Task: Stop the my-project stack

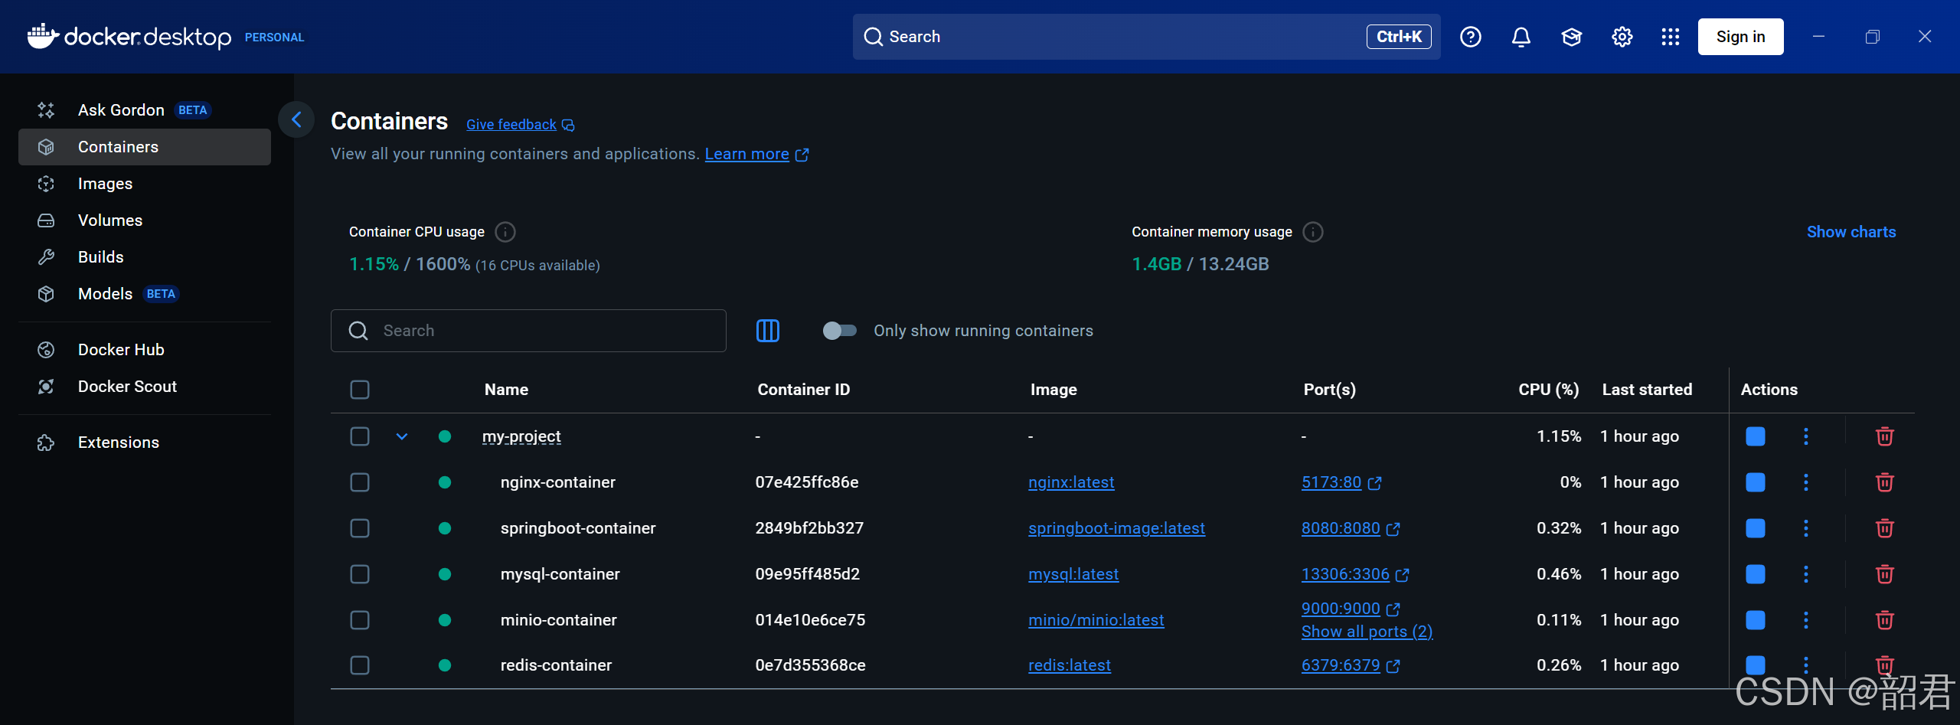Action: [x=1756, y=436]
